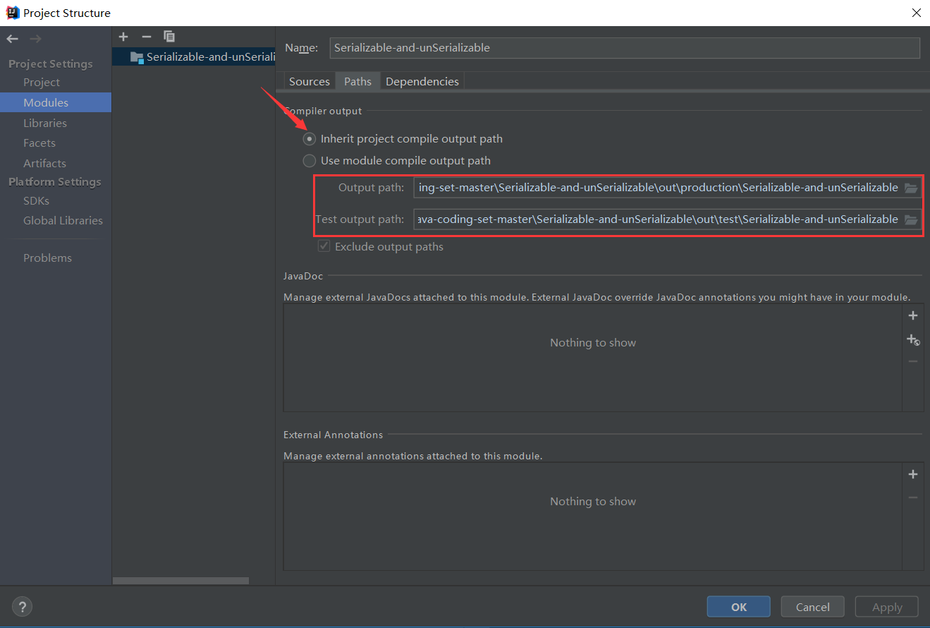Open the Dependencies tab
Image resolution: width=930 pixels, height=628 pixels.
point(422,80)
